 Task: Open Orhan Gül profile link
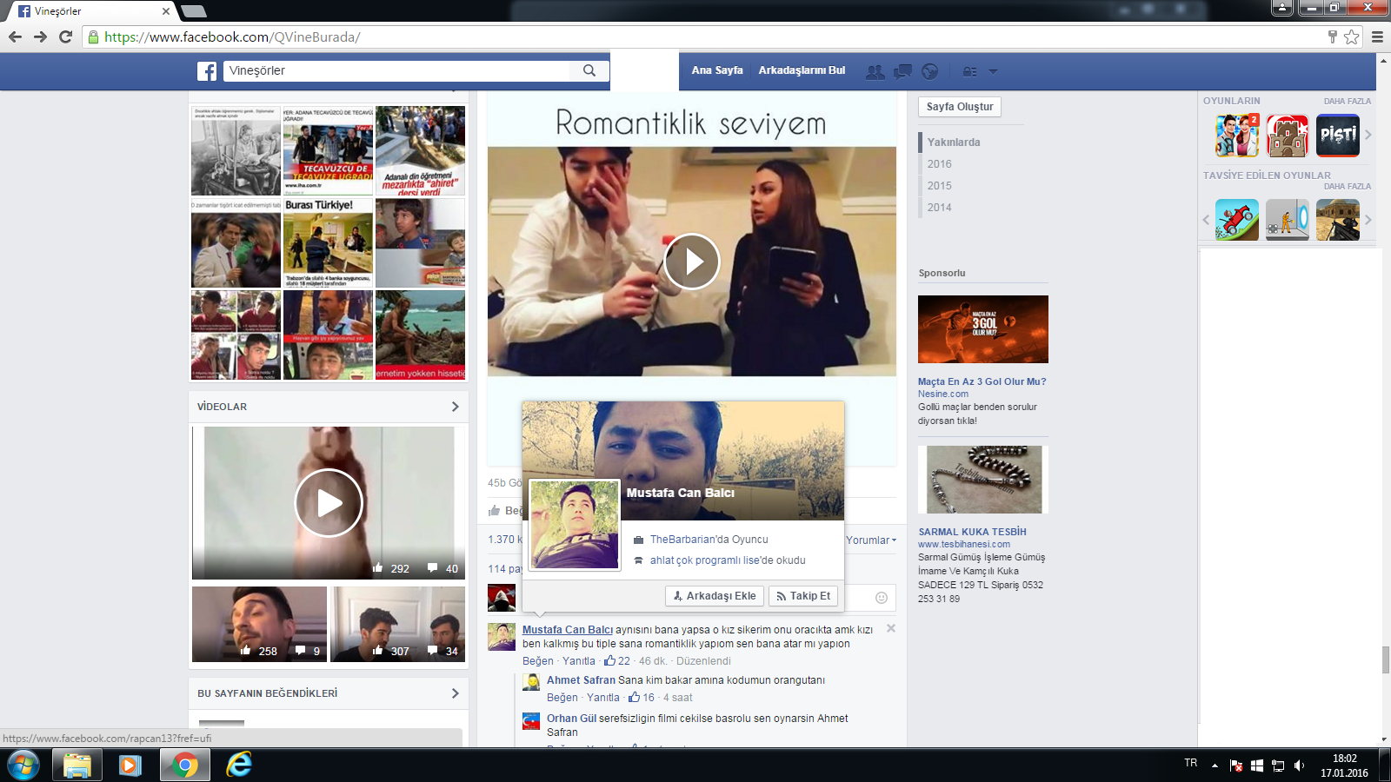click(571, 719)
